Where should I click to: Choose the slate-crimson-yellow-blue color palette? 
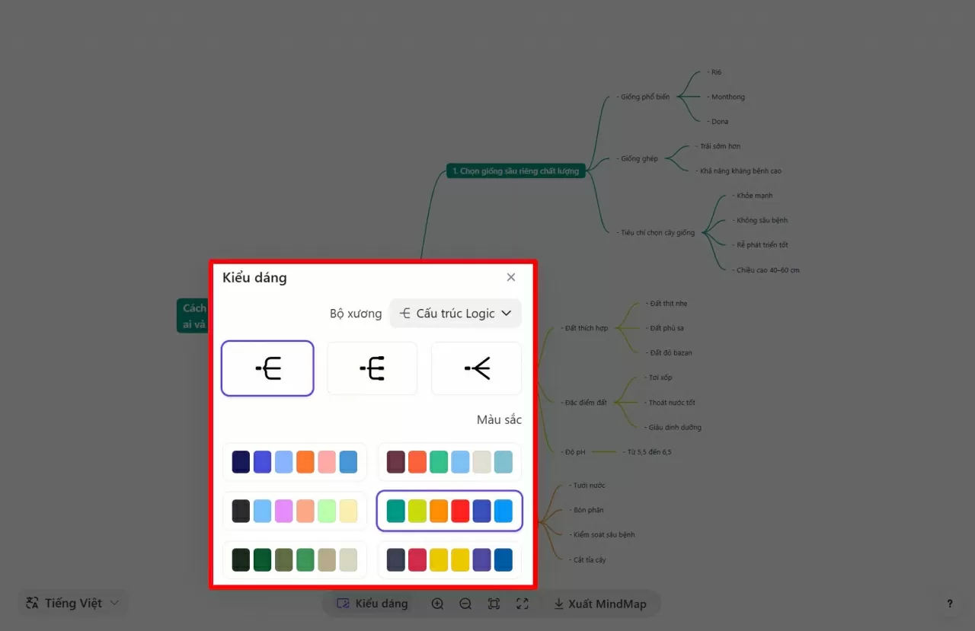449,559
